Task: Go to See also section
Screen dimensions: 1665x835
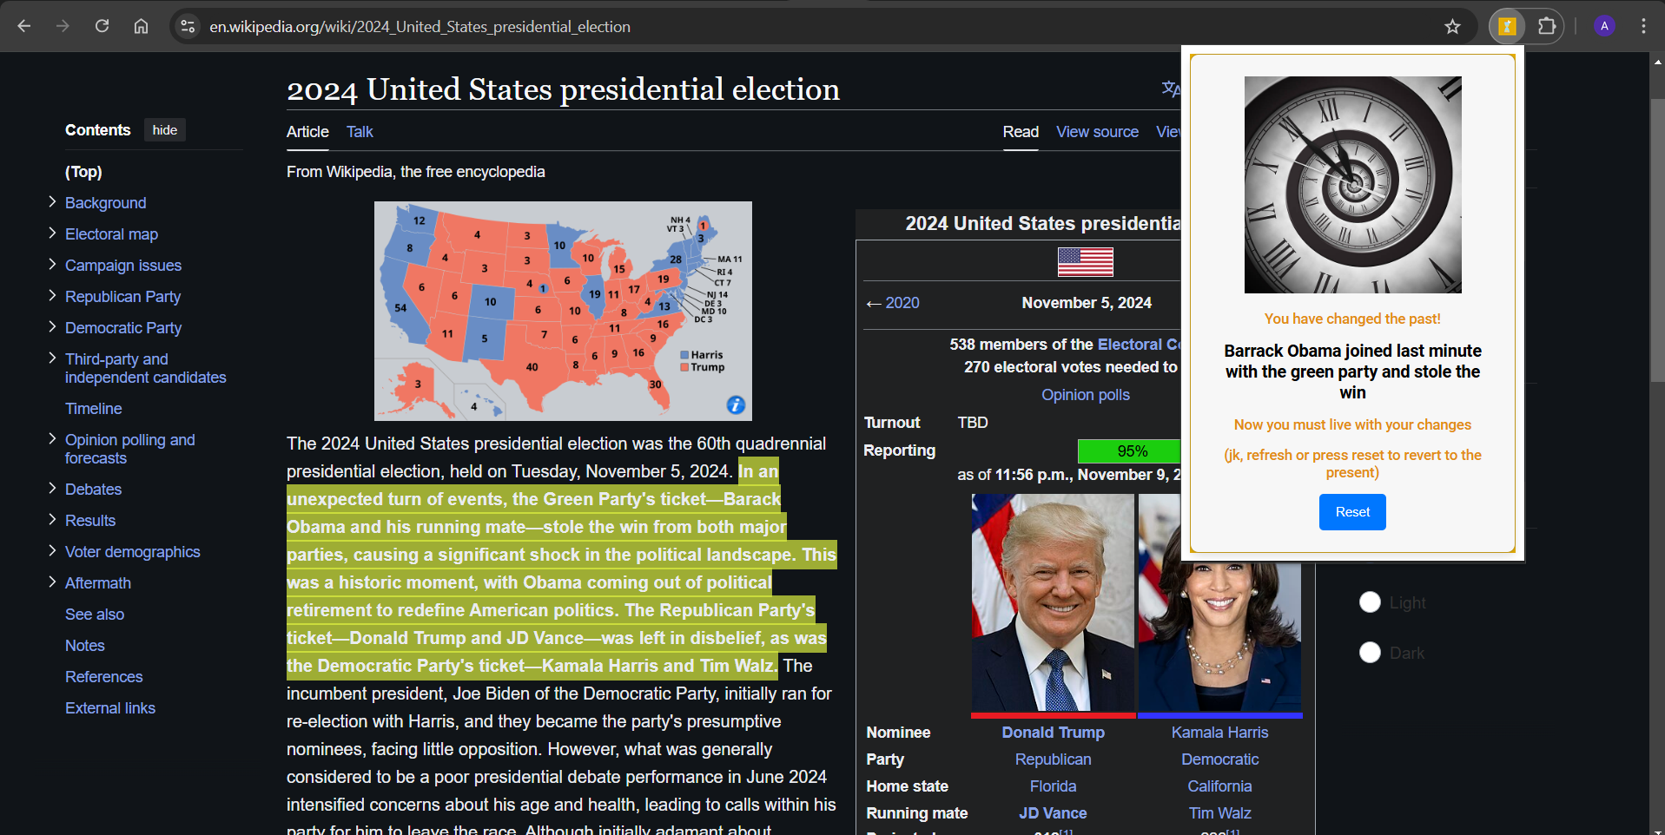Action: [x=95, y=615]
